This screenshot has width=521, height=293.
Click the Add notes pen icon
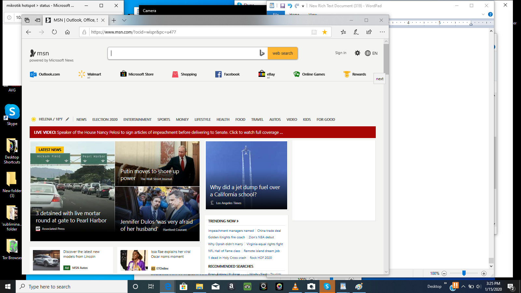coord(356,32)
